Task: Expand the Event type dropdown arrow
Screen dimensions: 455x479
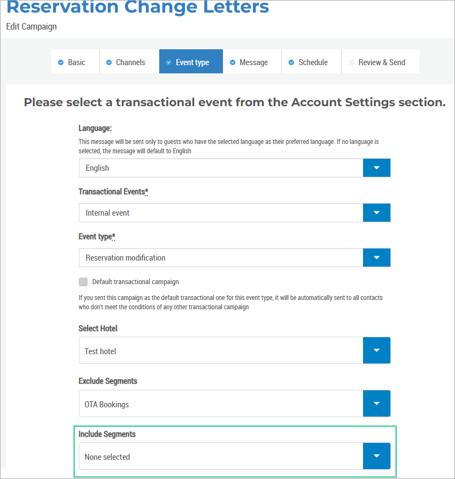Action: 377,257
